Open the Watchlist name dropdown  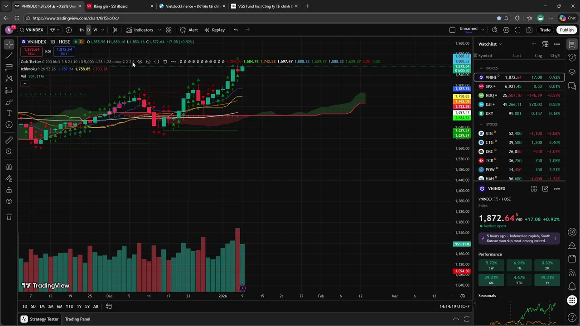[x=490, y=44]
